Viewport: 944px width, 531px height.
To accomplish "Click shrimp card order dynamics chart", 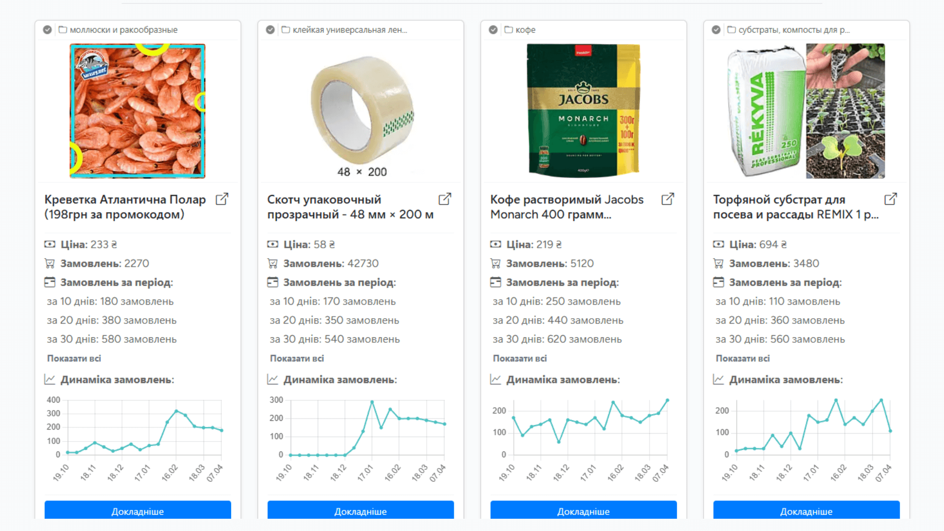I will [138, 439].
